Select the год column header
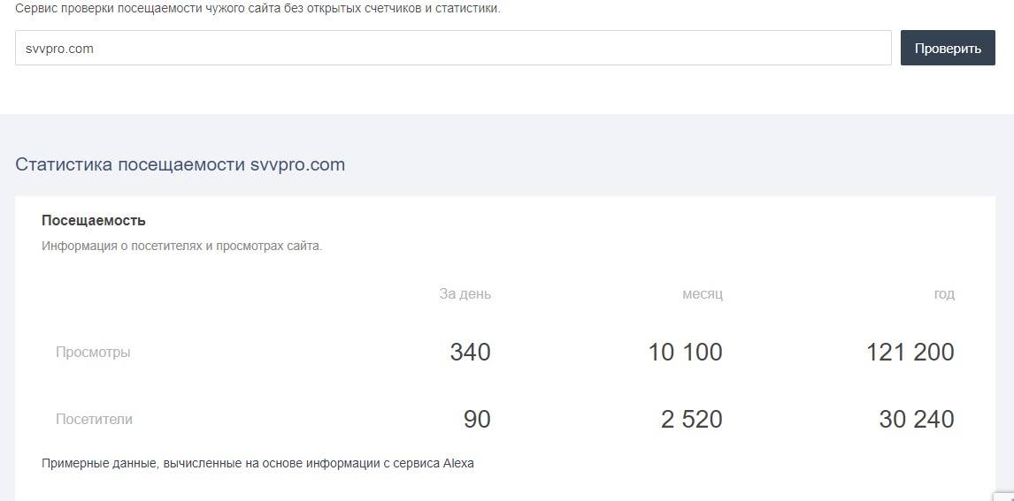Image resolution: width=1014 pixels, height=501 pixels. (x=943, y=294)
